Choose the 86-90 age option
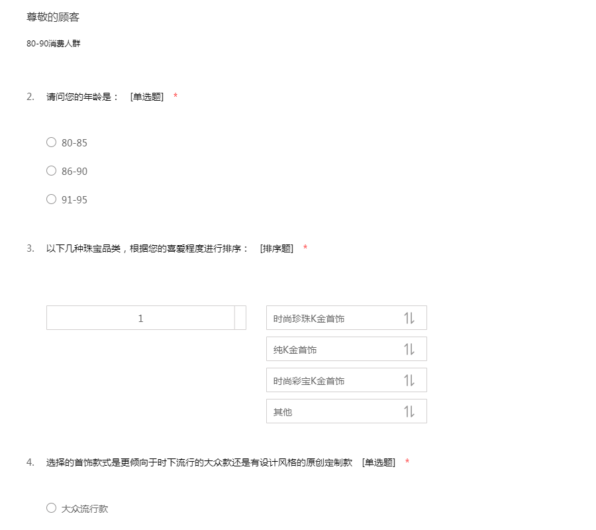Screen dimensions: 596x530 (x=52, y=171)
